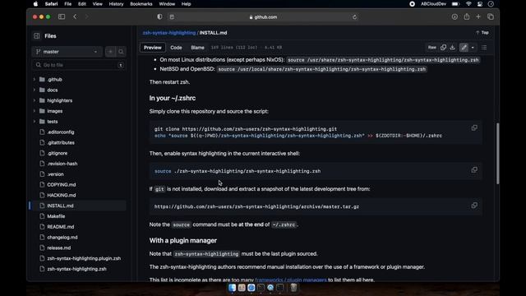Open HACKING.md file
This screenshot has width=526, height=296.
62,195
